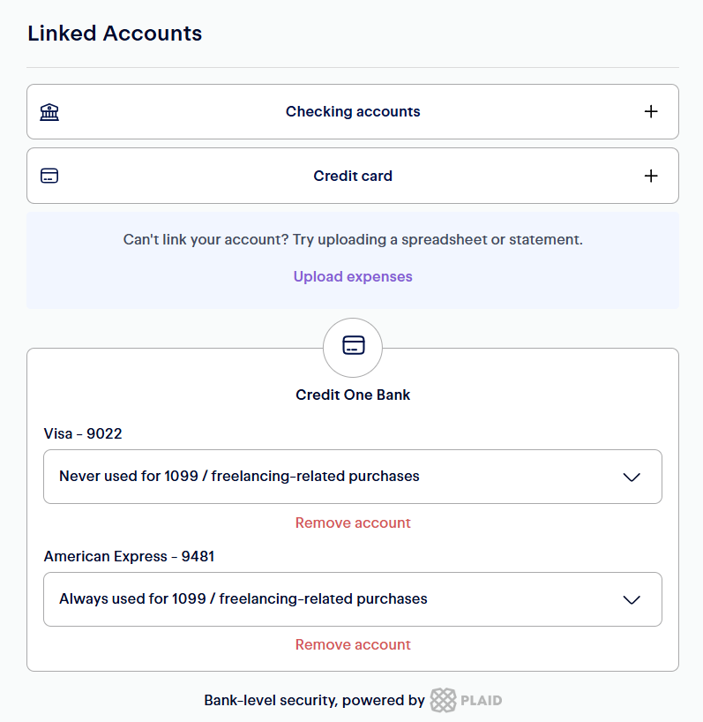Remove the Visa 9022 account
The image size is (703, 722).
point(353,523)
